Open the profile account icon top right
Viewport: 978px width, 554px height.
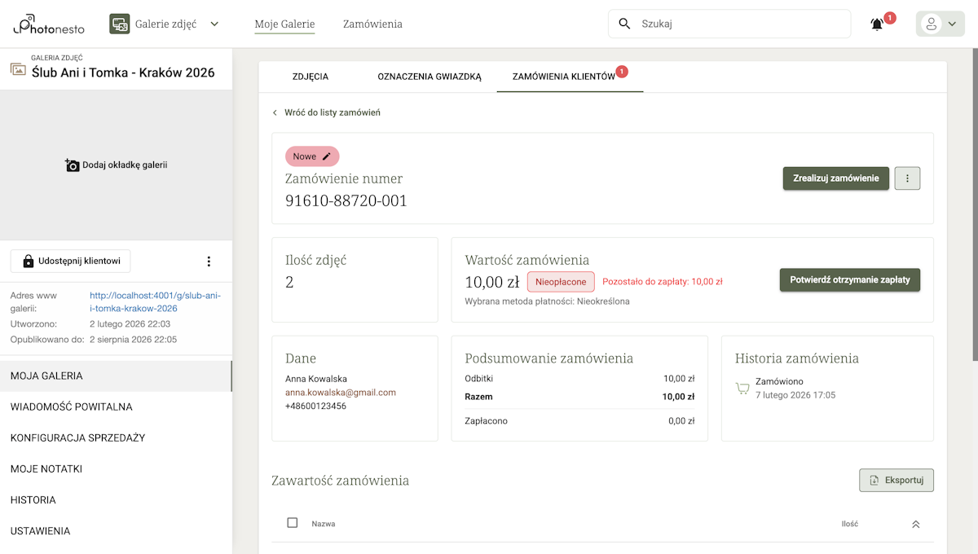934,24
